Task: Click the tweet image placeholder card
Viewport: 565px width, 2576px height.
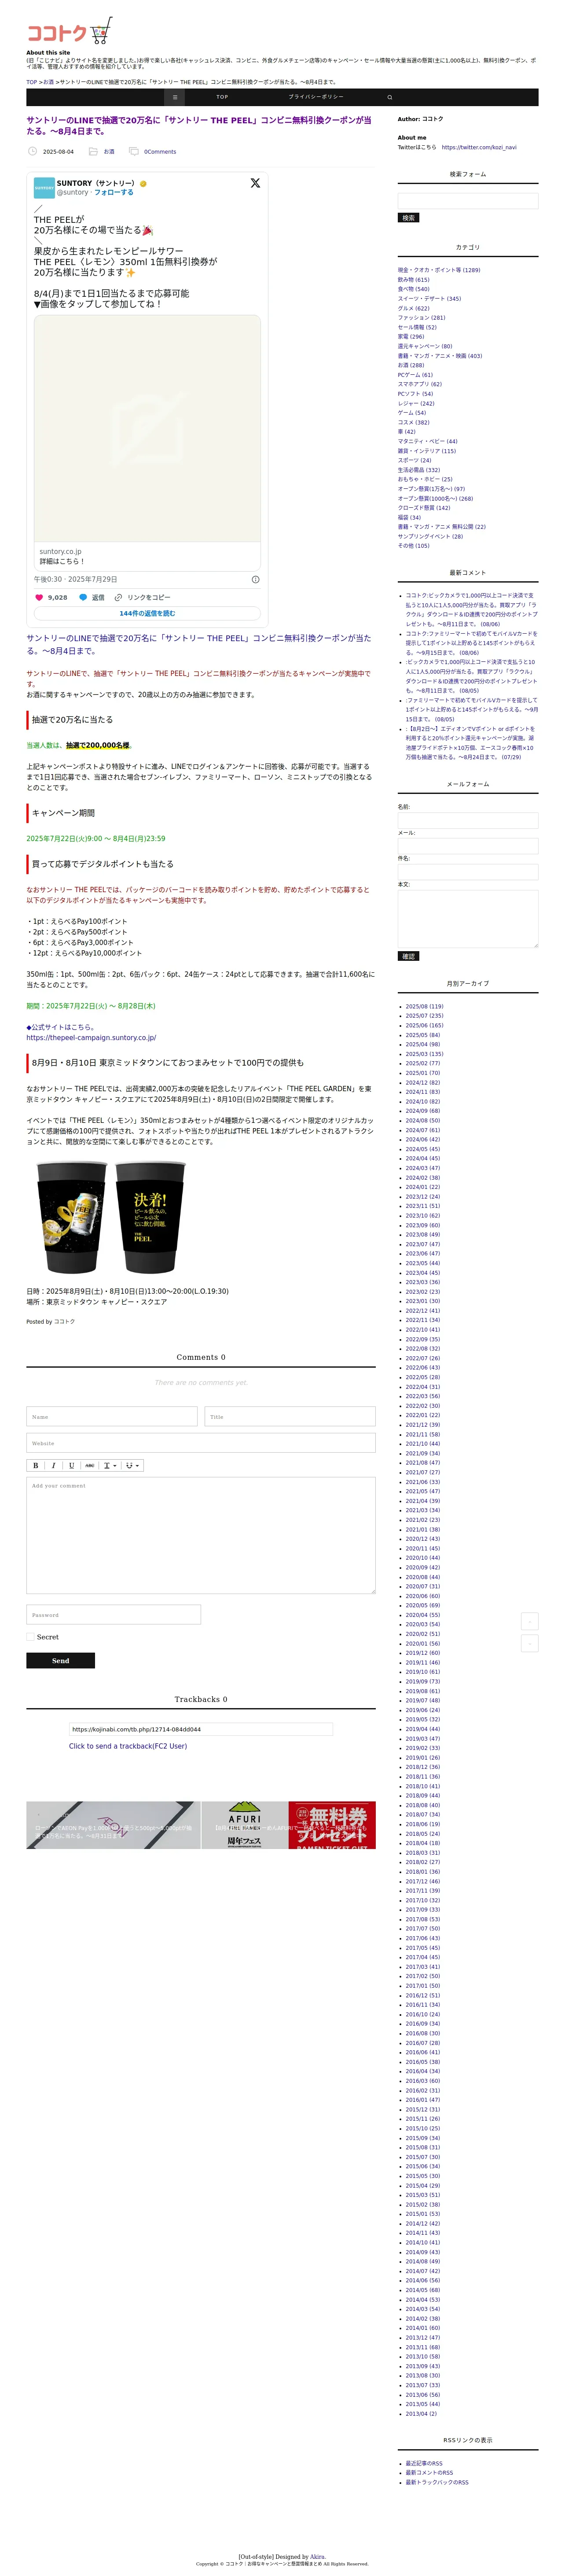Action: [147, 429]
